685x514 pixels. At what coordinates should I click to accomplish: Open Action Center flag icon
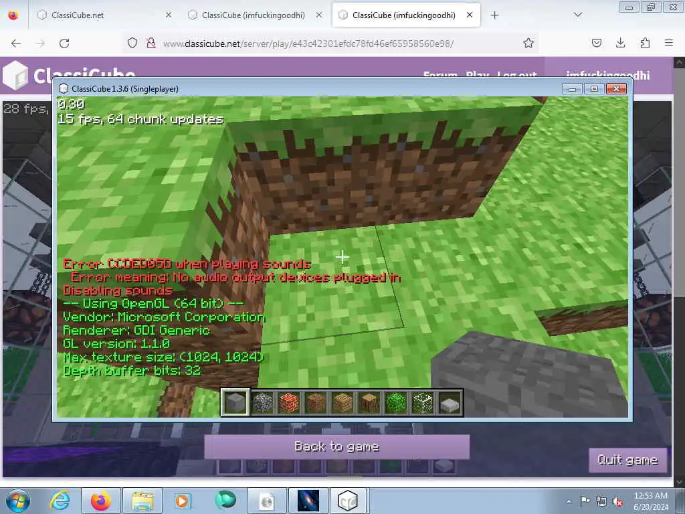coord(585,501)
